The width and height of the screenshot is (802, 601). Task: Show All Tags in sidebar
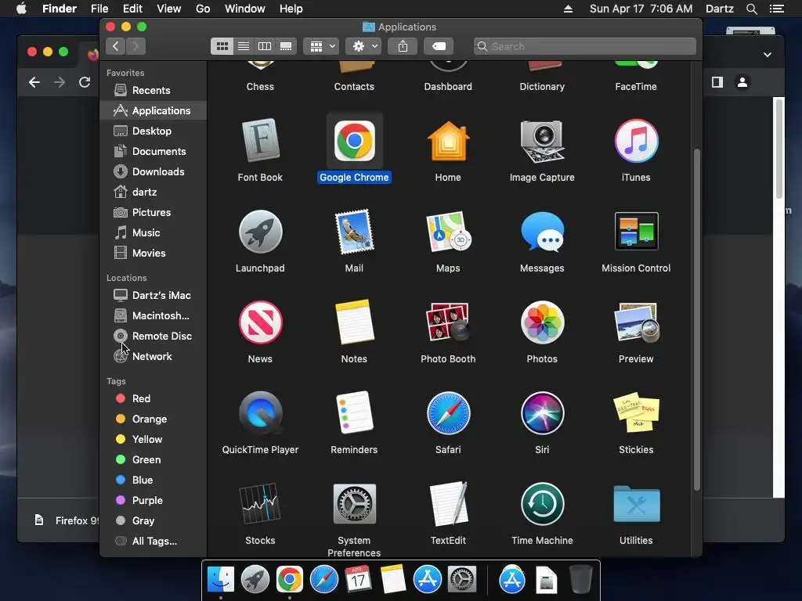coord(153,542)
